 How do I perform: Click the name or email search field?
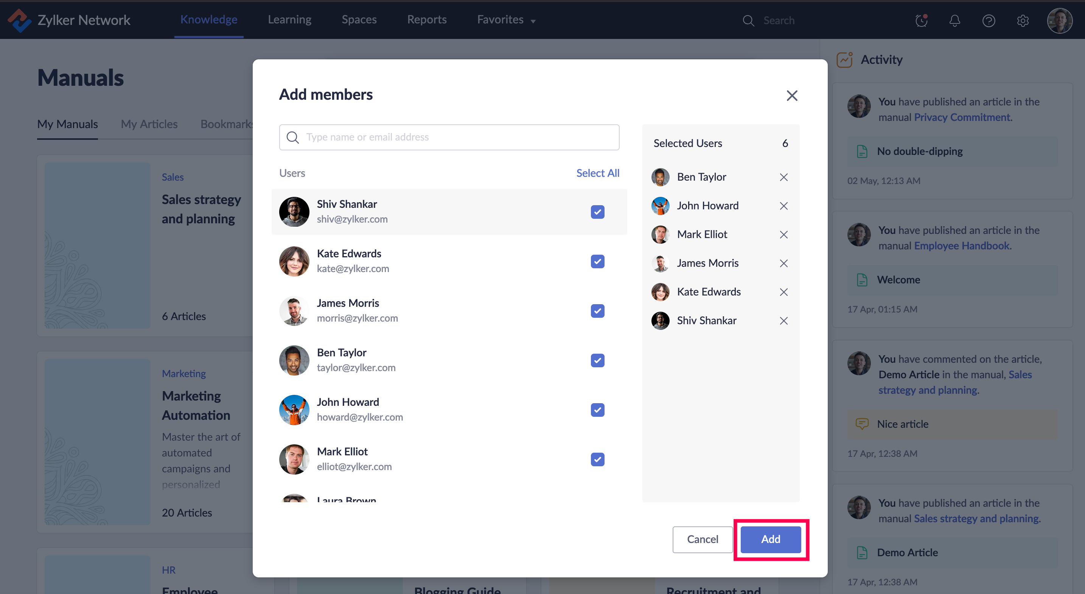(449, 137)
